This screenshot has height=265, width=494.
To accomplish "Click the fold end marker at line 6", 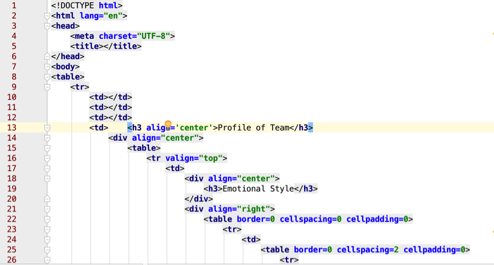I will pos(47,56).
